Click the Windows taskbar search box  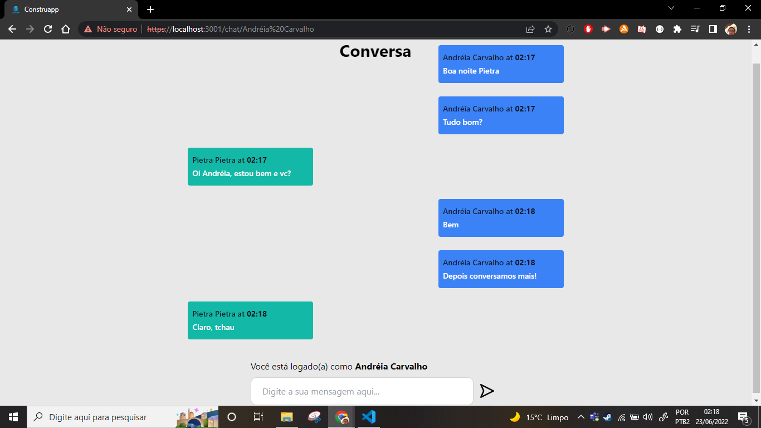pyautogui.click(x=123, y=417)
